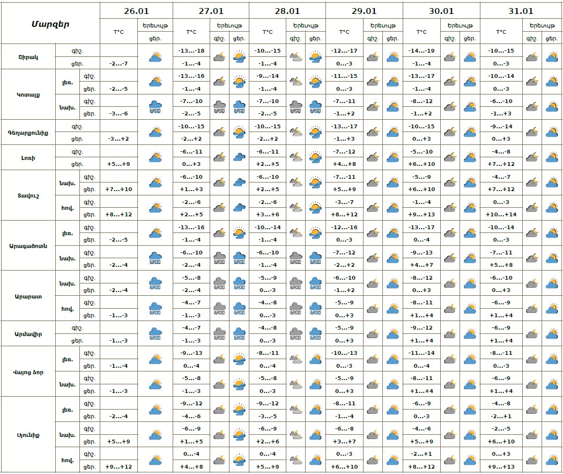Screen dimensions: 563x474
Task: Click the 26.01 snow icon for Արագածոտն նախ.
Action: (155, 258)
